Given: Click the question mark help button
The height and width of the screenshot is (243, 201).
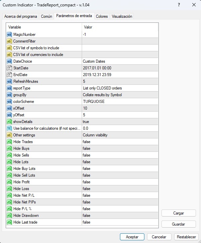Looking at the screenshot, I should pos(179,5).
